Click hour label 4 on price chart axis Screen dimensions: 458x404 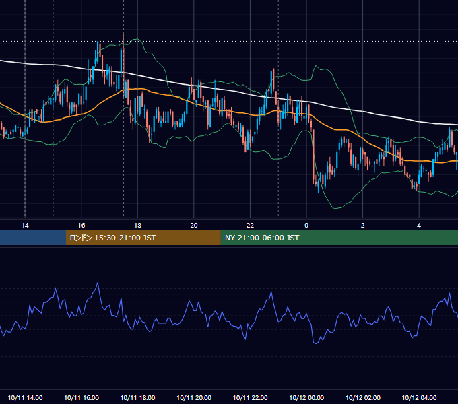point(419,226)
